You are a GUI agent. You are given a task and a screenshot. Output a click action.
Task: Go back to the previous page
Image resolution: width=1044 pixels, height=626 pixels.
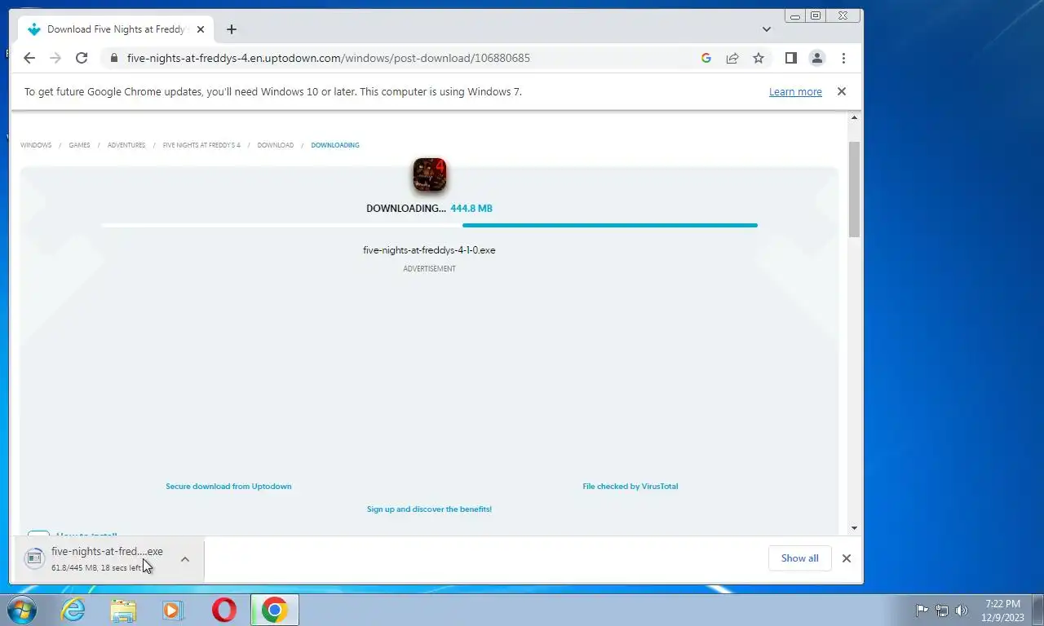click(29, 58)
